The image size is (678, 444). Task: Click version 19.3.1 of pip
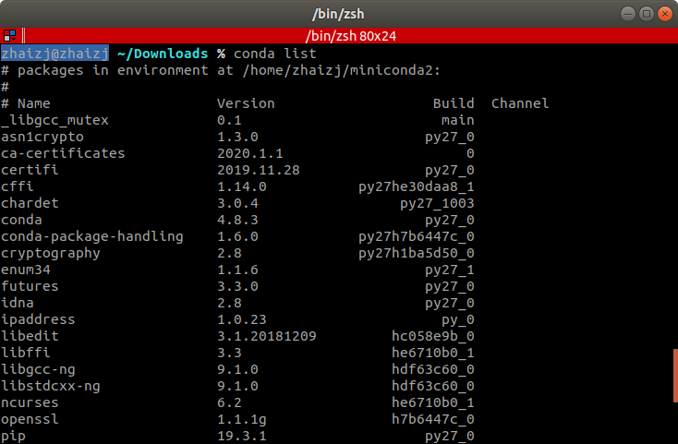[242, 436]
